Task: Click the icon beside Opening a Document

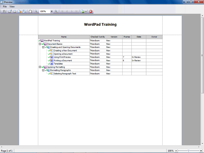Action: coord(52,54)
